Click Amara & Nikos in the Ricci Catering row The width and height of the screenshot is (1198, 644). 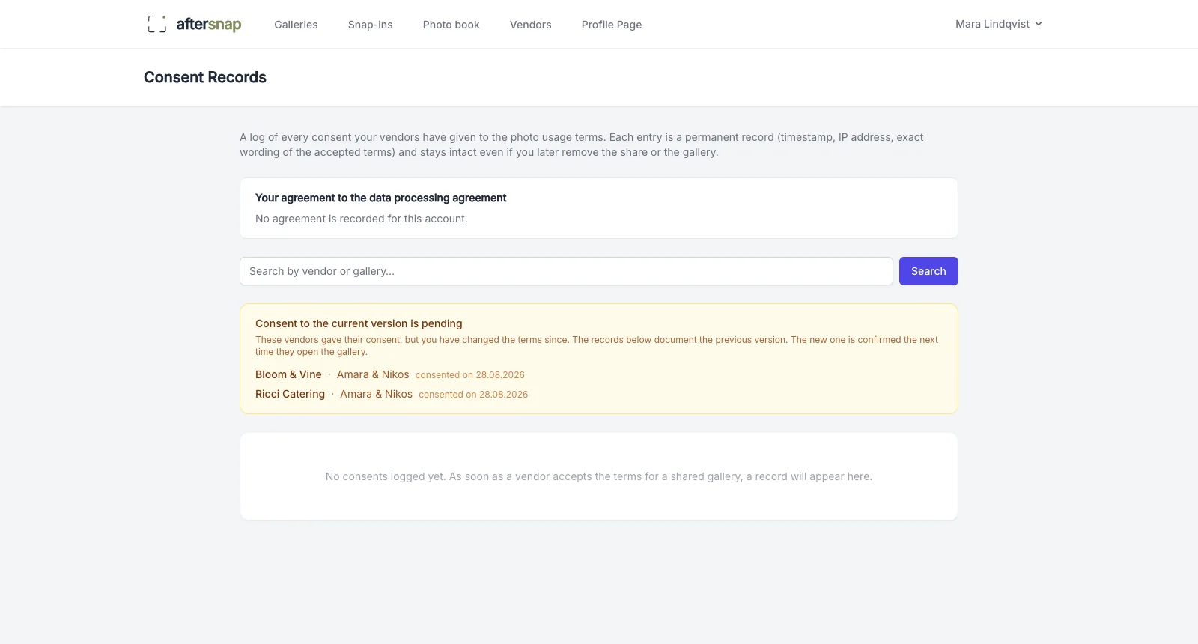[x=376, y=394]
